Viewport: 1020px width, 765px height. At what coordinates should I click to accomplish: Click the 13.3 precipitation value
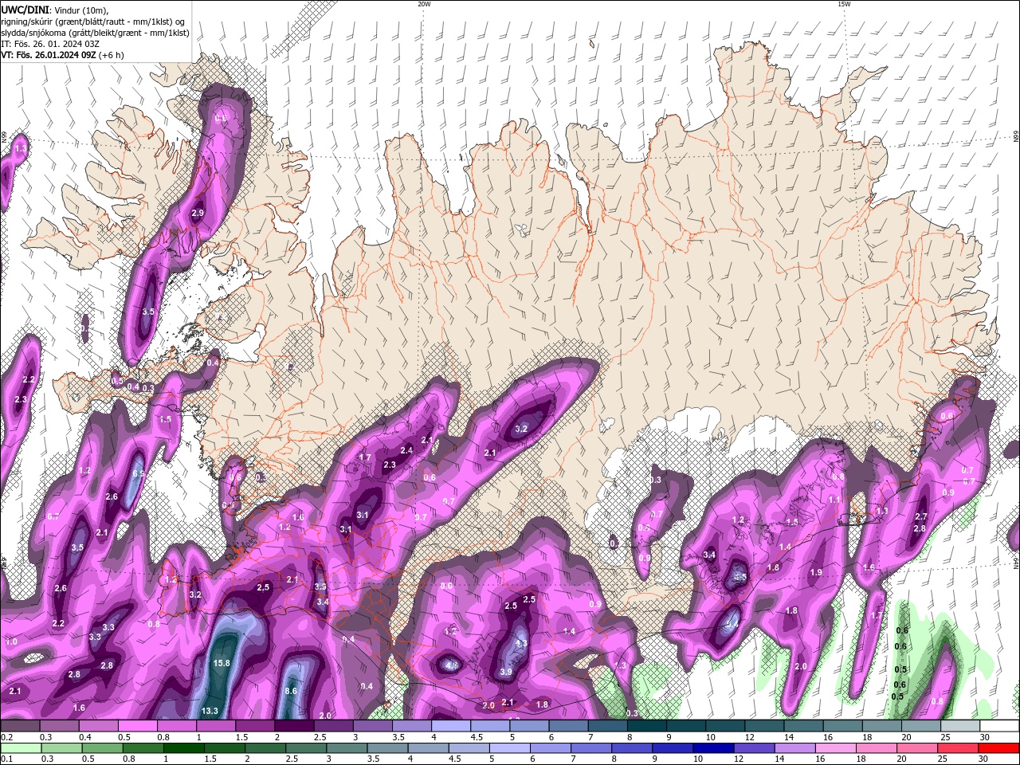[x=210, y=711]
